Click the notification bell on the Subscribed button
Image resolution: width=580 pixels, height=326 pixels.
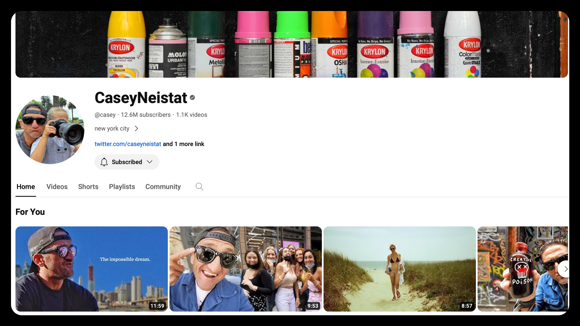pyautogui.click(x=104, y=162)
